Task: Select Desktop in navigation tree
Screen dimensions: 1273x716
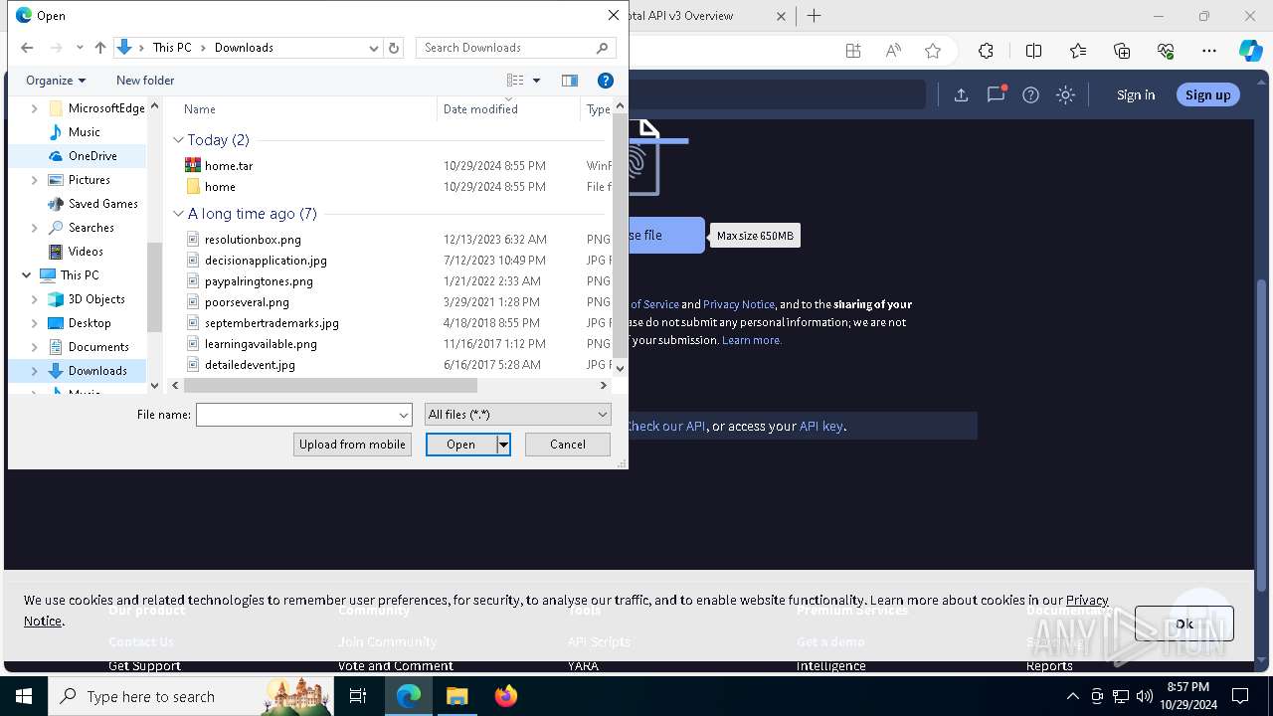Action: [x=90, y=323]
